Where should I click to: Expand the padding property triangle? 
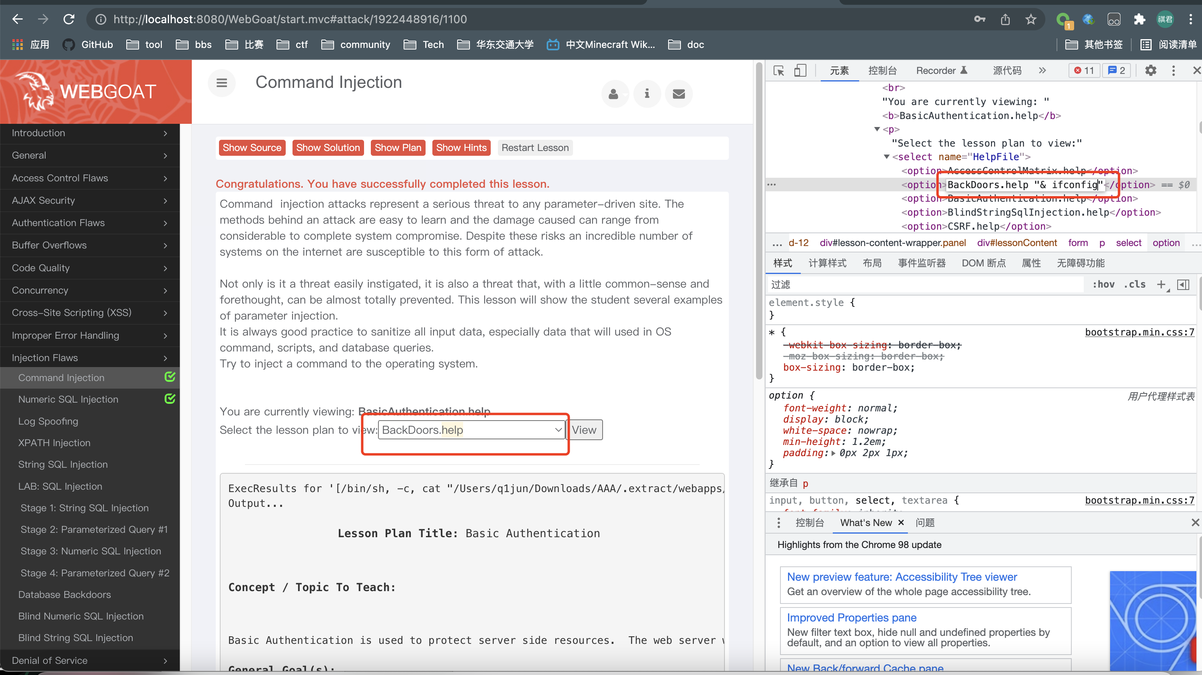834,453
